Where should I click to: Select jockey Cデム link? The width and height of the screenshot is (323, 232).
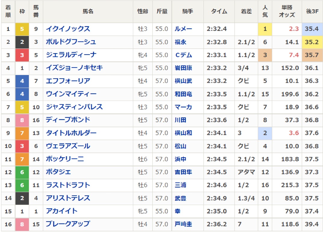(183, 55)
